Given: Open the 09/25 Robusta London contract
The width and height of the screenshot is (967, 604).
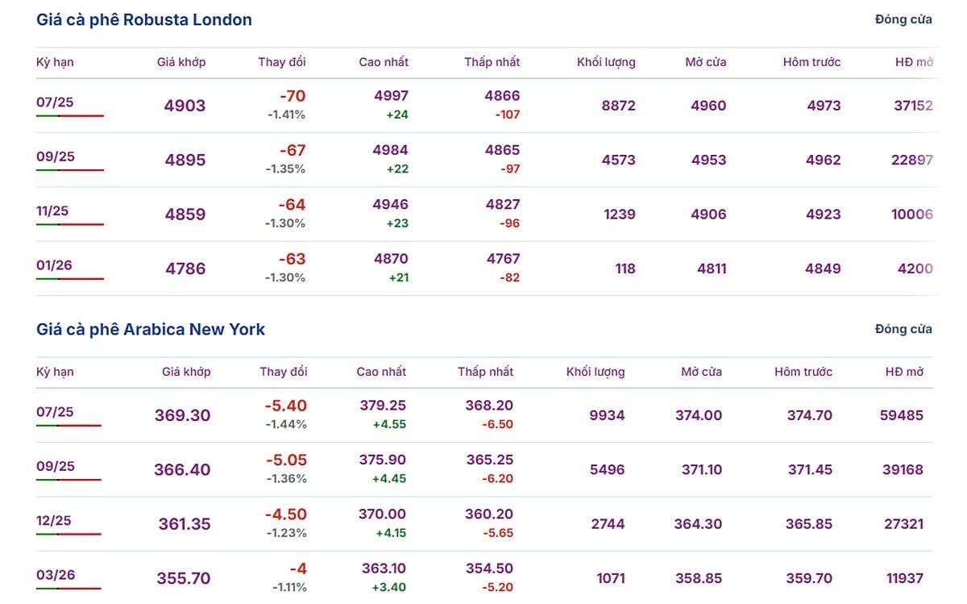Looking at the screenshot, I should point(56,156).
